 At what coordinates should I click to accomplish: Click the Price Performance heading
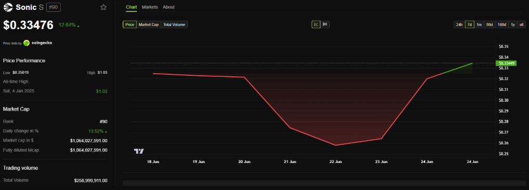click(24, 61)
